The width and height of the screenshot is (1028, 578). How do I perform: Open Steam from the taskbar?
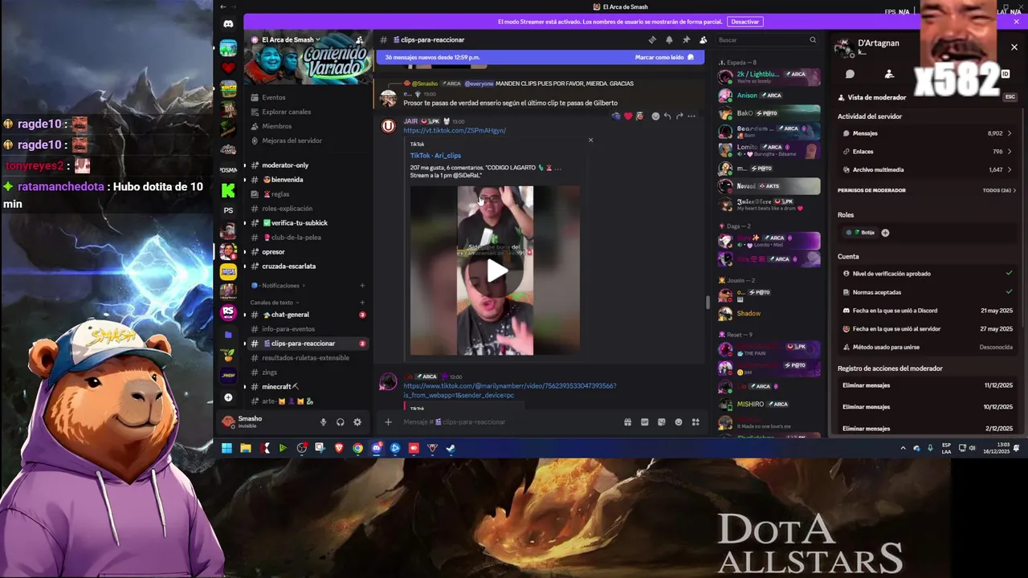tap(451, 448)
